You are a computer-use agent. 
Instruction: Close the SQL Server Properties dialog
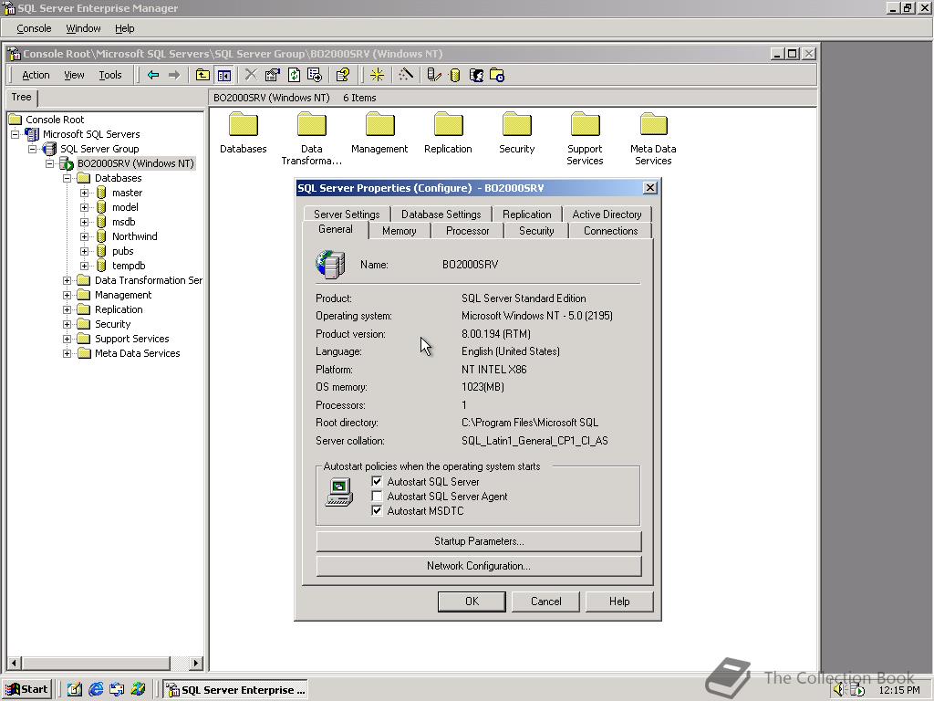coord(649,188)
